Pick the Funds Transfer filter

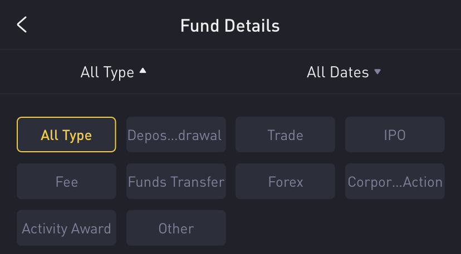tap(176, 181)
